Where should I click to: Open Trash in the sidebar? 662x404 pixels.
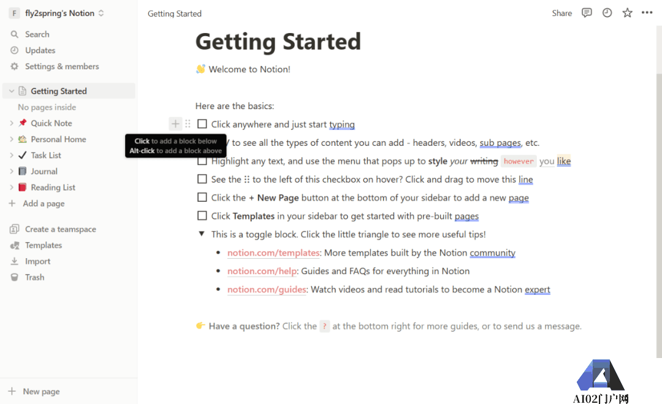click(34, 277)
